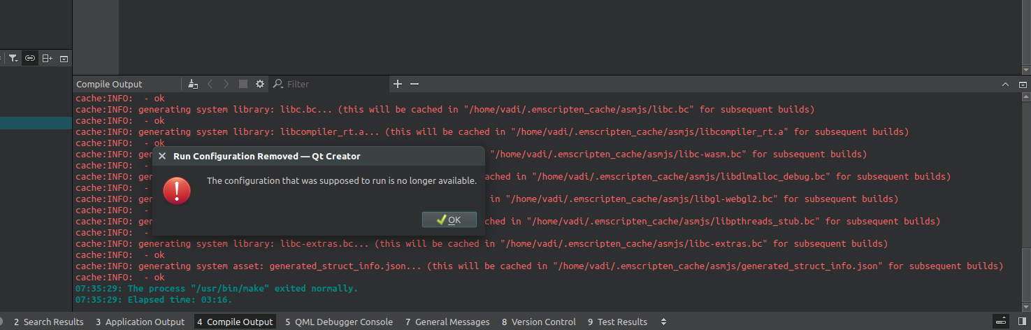Open the filter options magnifier dropdown
The height and width of the screenshot is (330, 1031).
[277, 84]
